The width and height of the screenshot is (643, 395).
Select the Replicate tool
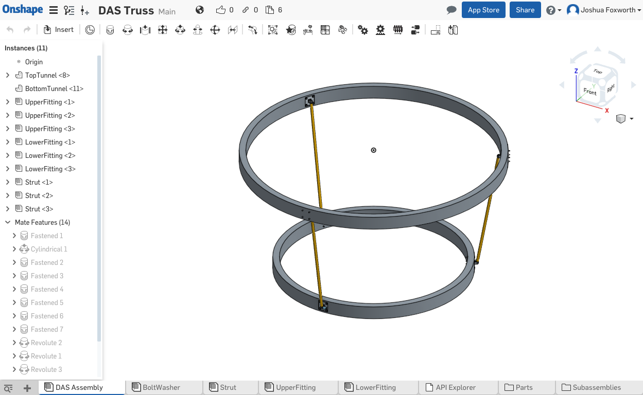tap(308, 30)
